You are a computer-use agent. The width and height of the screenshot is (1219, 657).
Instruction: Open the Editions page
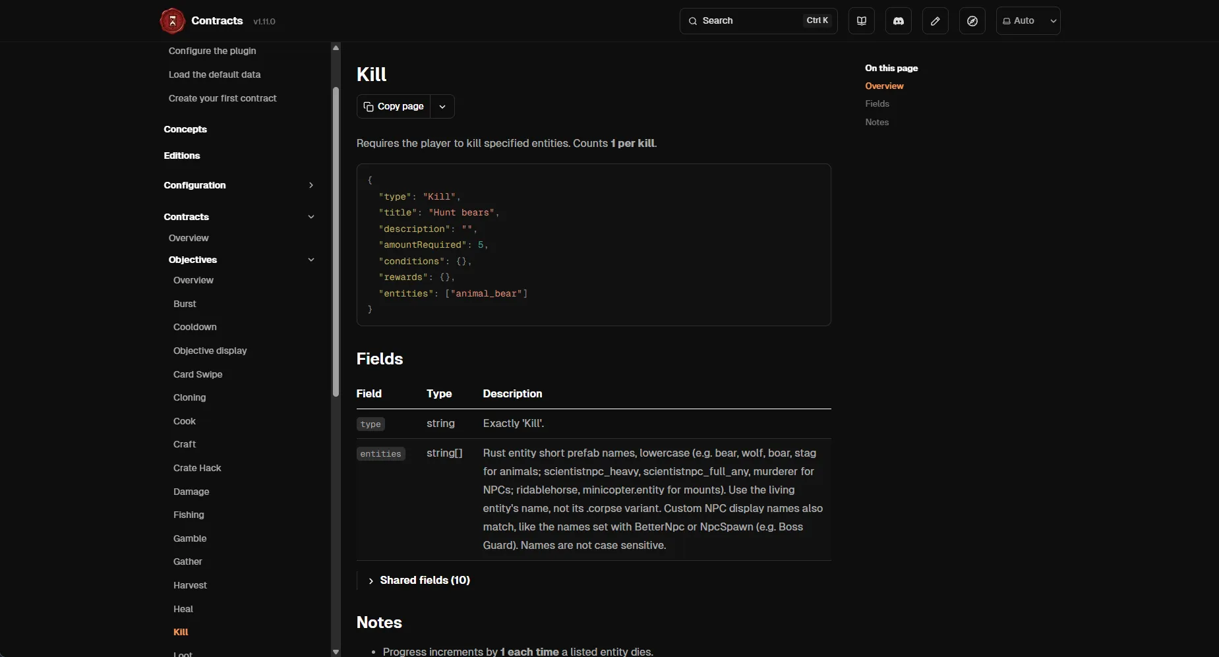tap(182, 156)
